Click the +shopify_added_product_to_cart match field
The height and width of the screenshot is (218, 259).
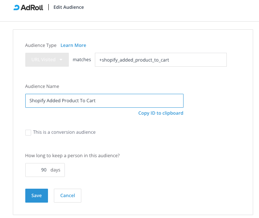(x=160, y=60)
